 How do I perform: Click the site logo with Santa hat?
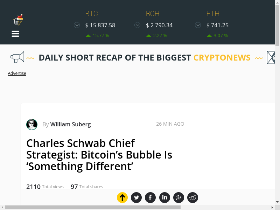(x=18, y=20)
